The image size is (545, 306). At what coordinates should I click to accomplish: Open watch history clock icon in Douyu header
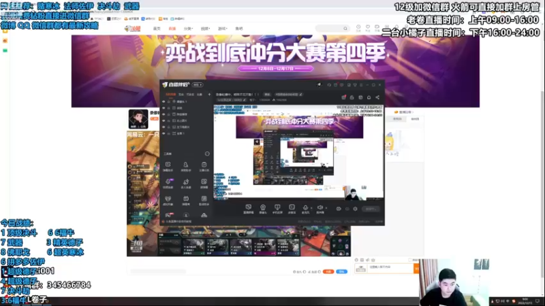358,28
